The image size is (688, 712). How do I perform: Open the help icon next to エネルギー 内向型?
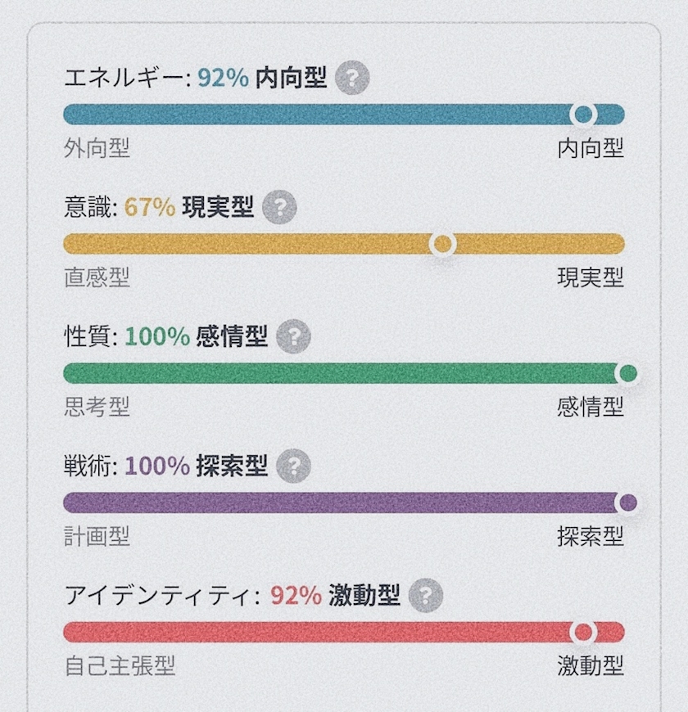352,78
